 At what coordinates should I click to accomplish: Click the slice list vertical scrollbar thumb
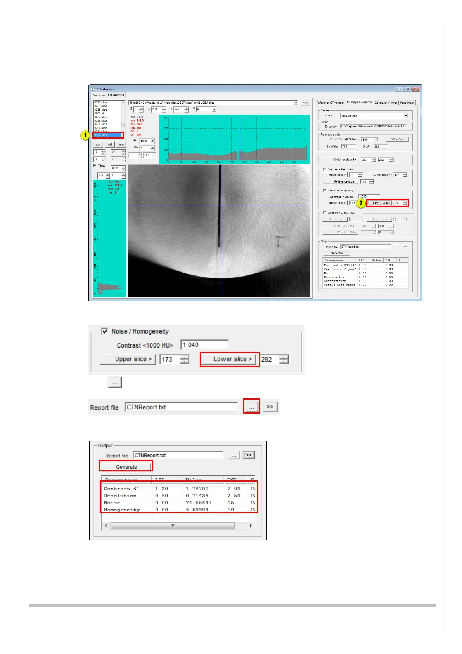tap(124, 125)
